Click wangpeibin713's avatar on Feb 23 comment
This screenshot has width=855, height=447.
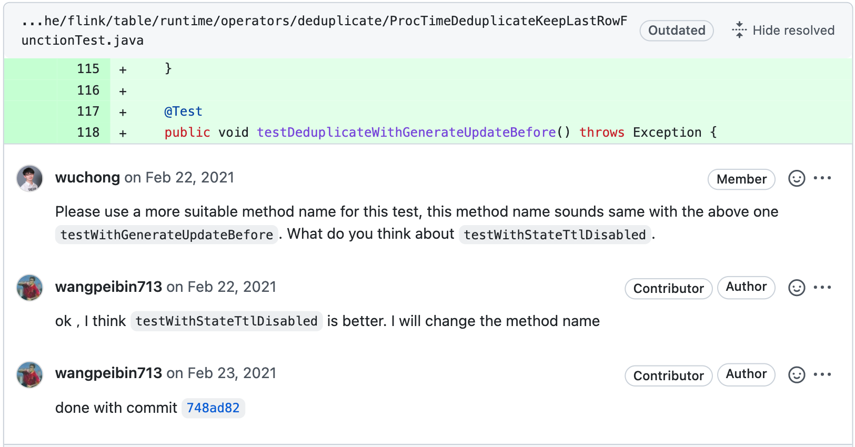(x=29, y=374)
